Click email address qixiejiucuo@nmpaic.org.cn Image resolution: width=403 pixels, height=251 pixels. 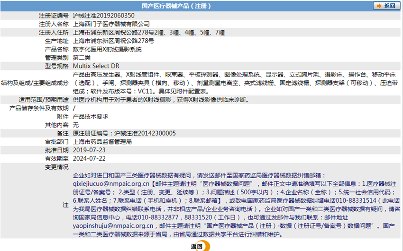click(111, 184)
